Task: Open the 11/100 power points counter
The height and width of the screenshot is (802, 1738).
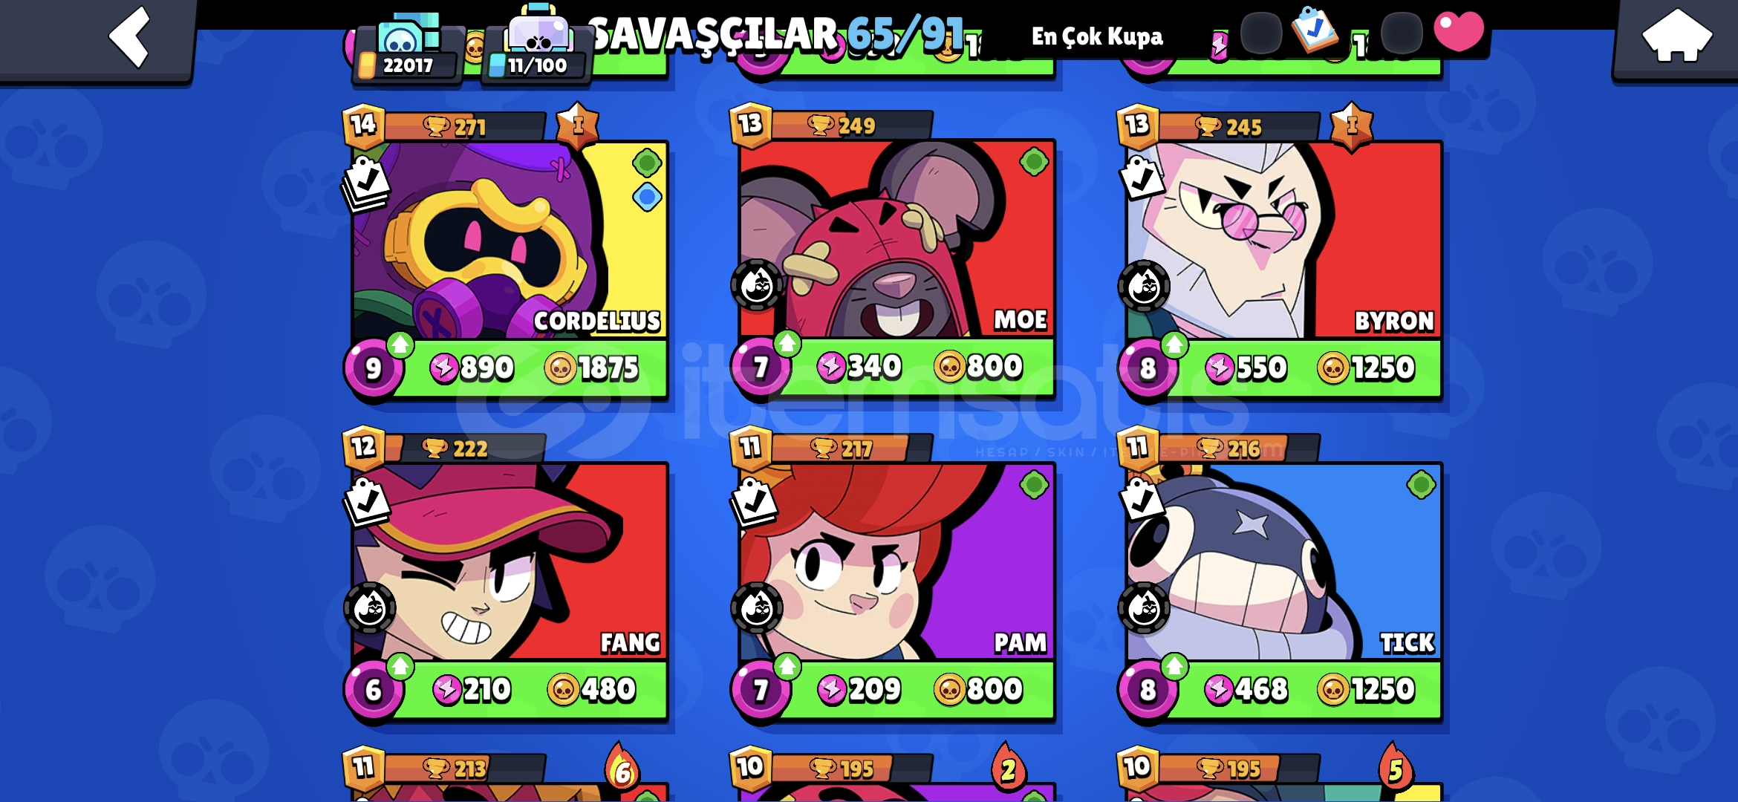Action: point(536,65)
